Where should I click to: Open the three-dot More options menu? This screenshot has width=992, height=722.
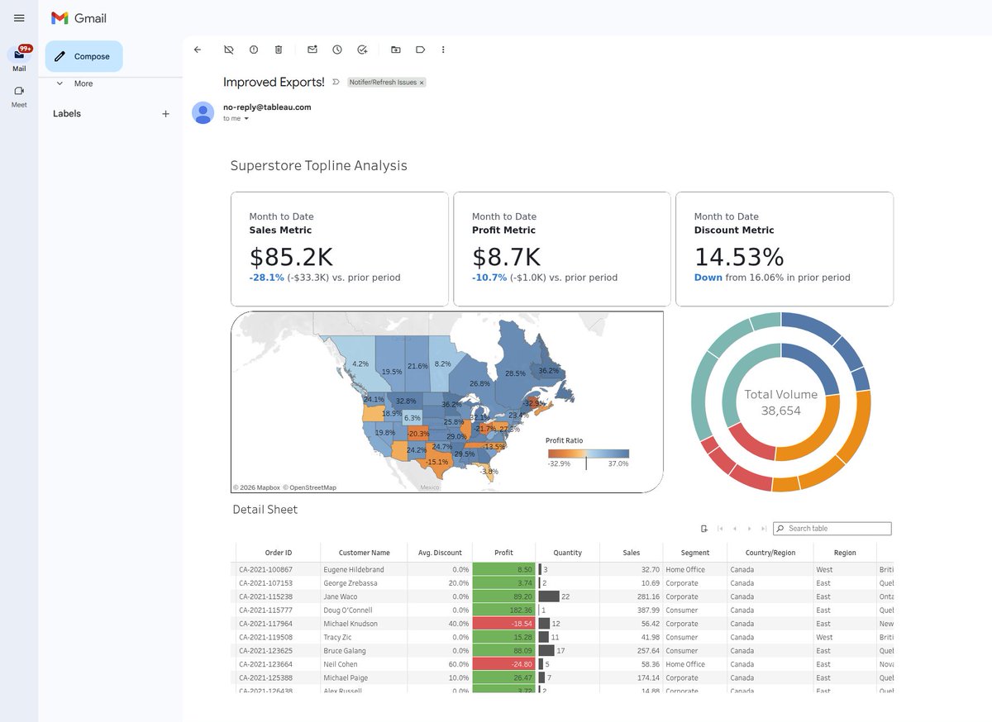443,50
